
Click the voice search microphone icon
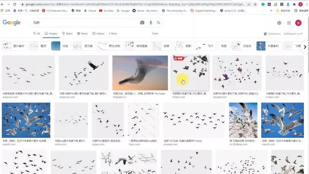tap(151, 23)
